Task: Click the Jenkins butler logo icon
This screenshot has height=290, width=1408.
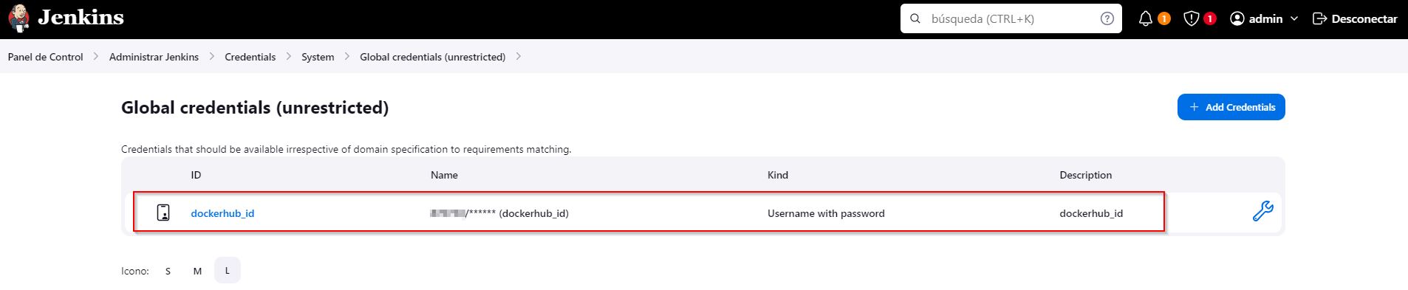Action: (19, 18)
